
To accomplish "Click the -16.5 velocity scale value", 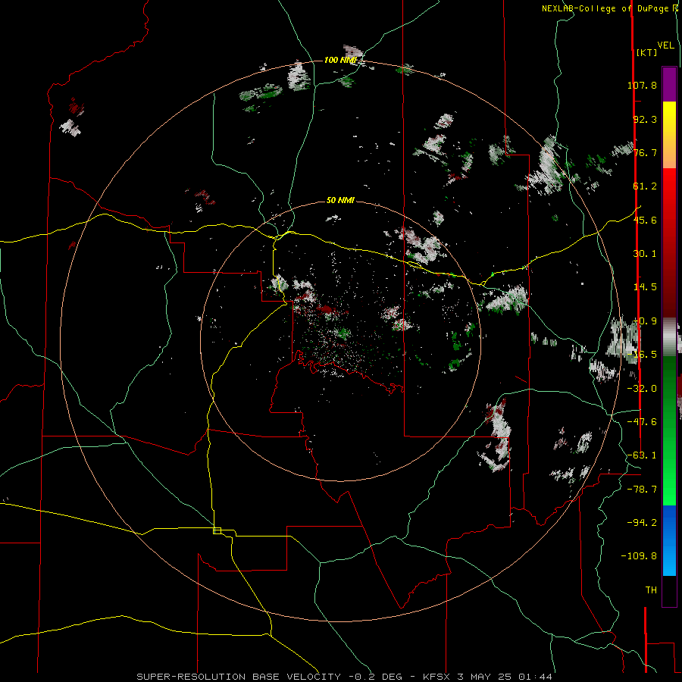I will click(642, 355).
